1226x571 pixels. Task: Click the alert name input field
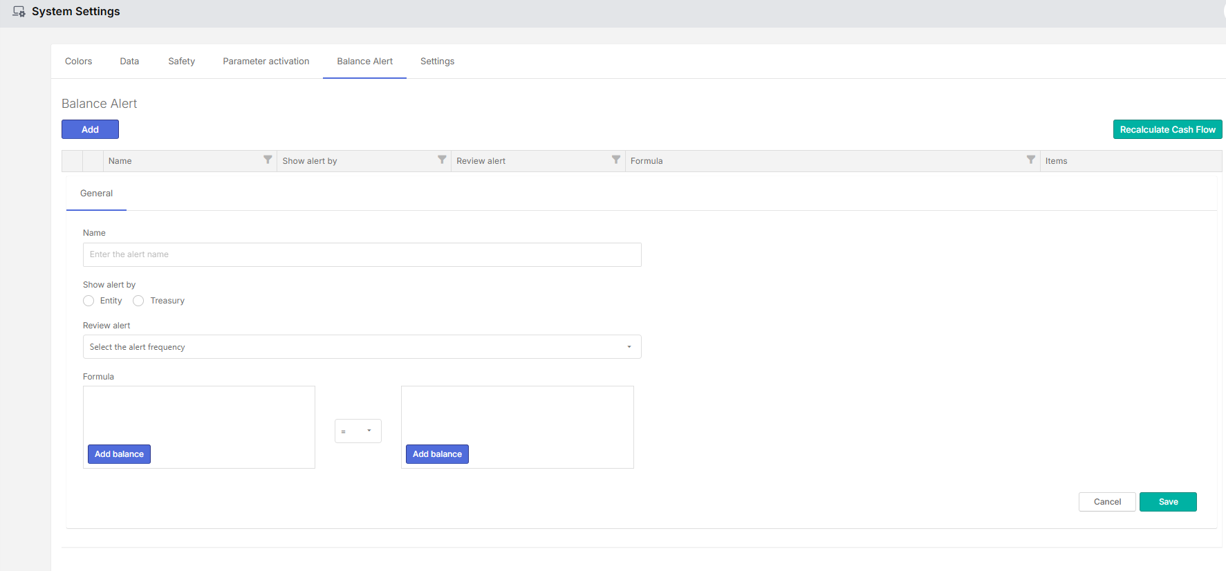[362, 254]
